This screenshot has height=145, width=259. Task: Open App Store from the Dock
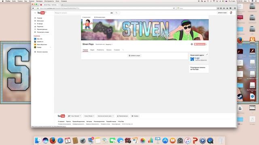coord(165,141)
